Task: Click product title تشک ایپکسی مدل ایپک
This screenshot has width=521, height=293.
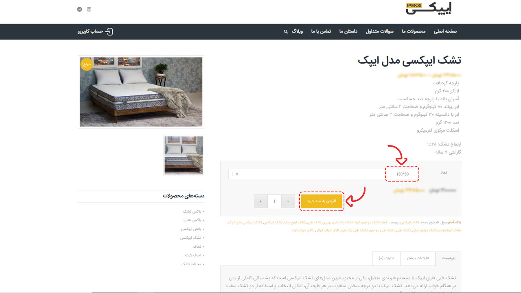Action: click(x=409, y=61)
